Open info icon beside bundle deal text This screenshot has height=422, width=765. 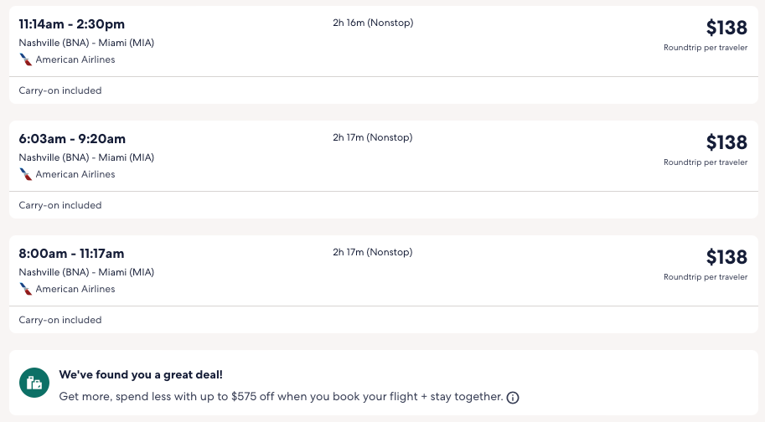[x=513, y=398]
